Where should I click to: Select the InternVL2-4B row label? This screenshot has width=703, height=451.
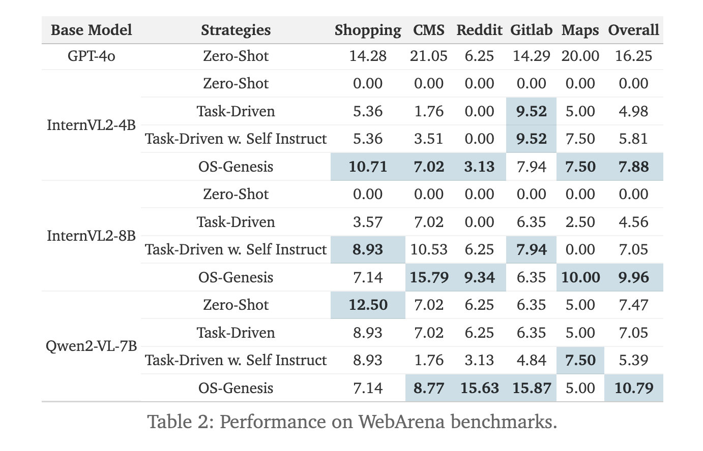point(91,125)
